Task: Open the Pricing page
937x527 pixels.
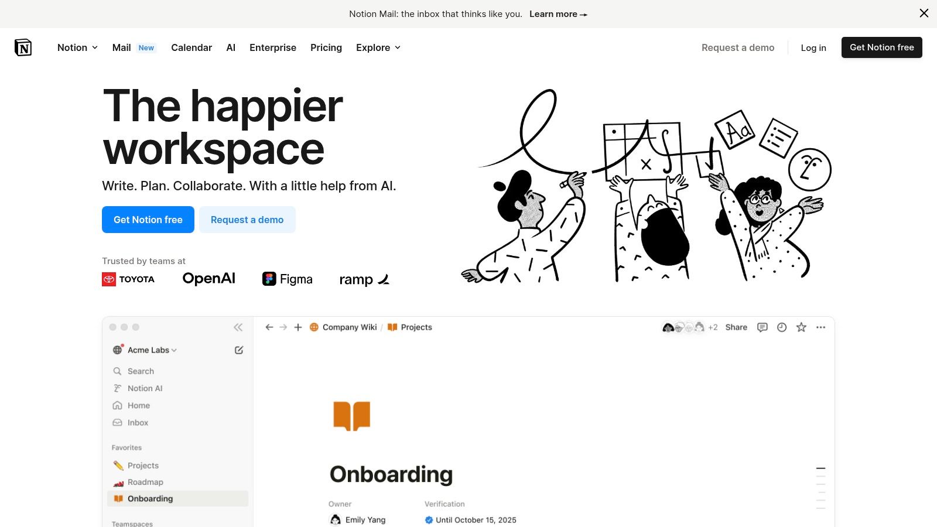Action: click(326, 47)
